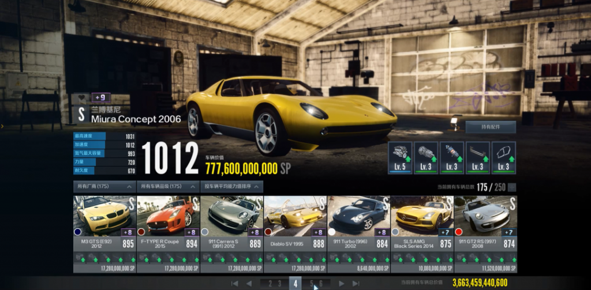Image resolution: width=591 pixels, height=290 pixels.
Task: Switch to page 2
Action: (x=271, y=284)
